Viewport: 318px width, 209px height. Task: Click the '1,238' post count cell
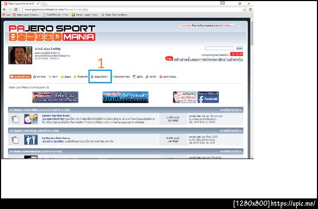(x=173, y=119)
